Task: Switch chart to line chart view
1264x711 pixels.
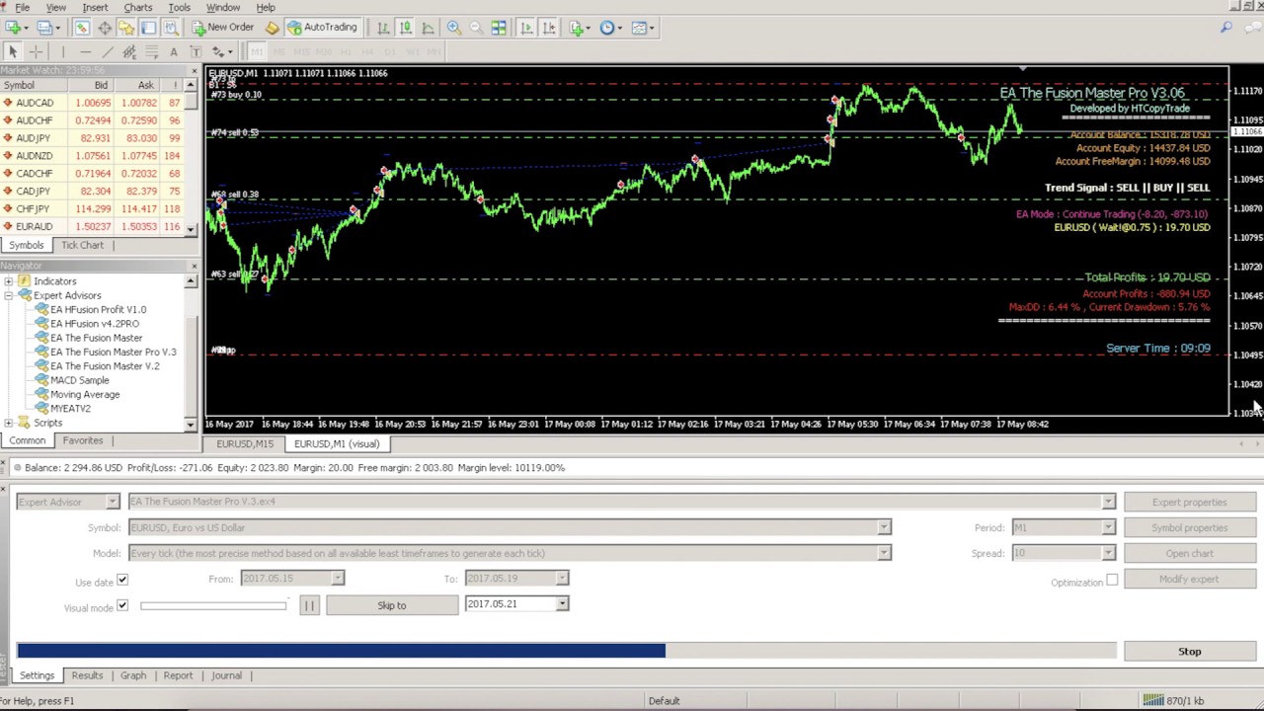Action: point(428,28)
